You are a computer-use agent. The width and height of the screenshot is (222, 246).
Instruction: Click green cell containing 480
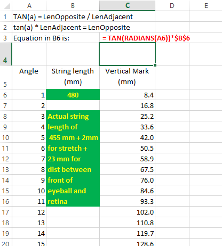[x=73, y=95]
